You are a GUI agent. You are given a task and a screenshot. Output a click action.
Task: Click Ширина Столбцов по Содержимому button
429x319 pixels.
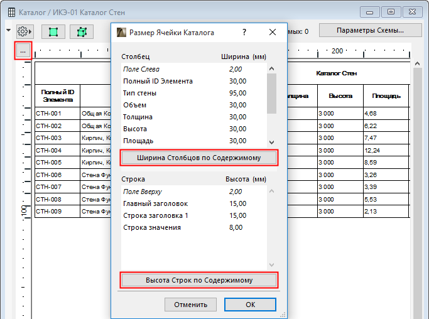tap(199, 158)
